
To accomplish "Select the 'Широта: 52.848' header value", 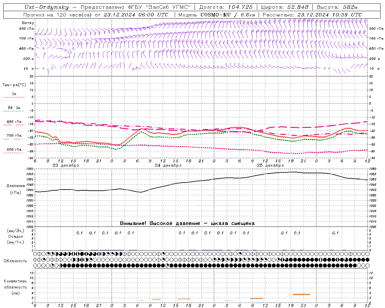I will click(x=285, y=7).
